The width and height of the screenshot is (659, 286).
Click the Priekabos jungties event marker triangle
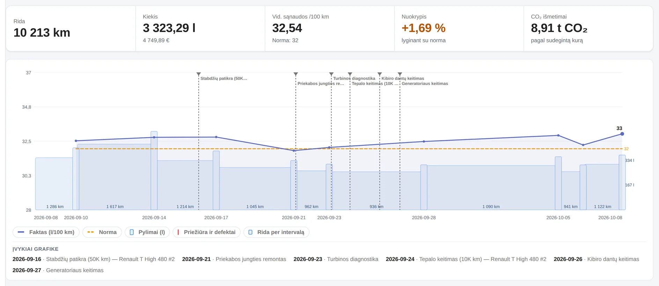[x=296, y=74]
